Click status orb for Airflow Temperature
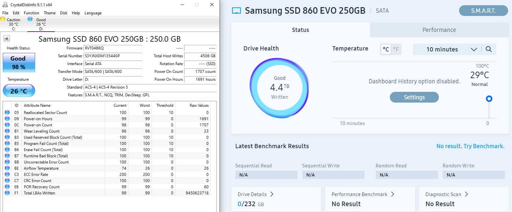 click(x=7, y=168)
